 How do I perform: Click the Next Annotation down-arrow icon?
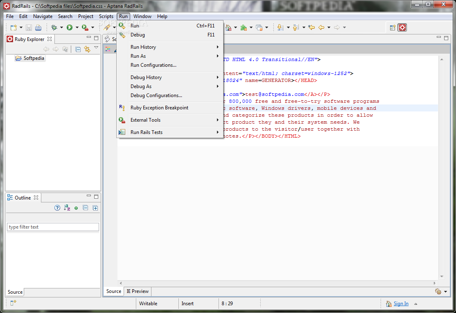280,27
